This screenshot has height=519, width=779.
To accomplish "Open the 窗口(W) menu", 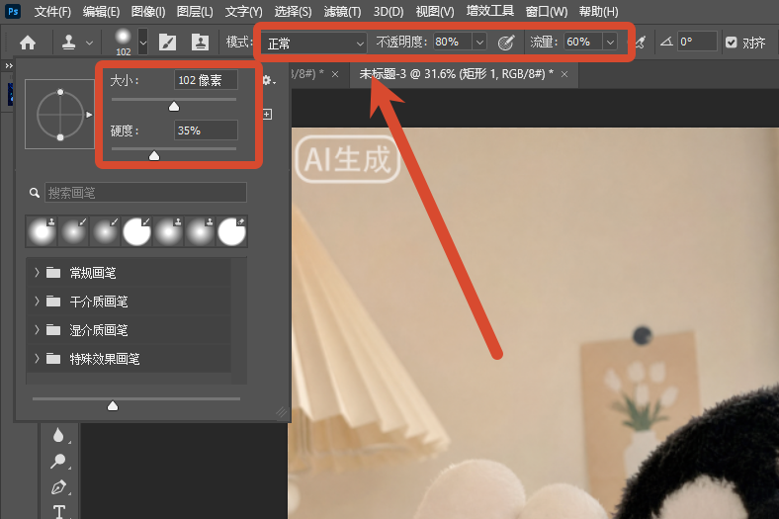I will pos(547,12).
